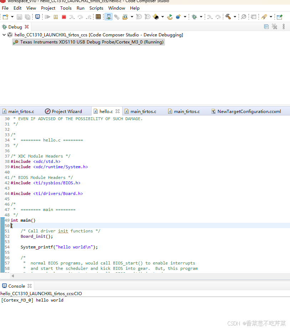Close the Debug view tab

click(x=27, y=27)
